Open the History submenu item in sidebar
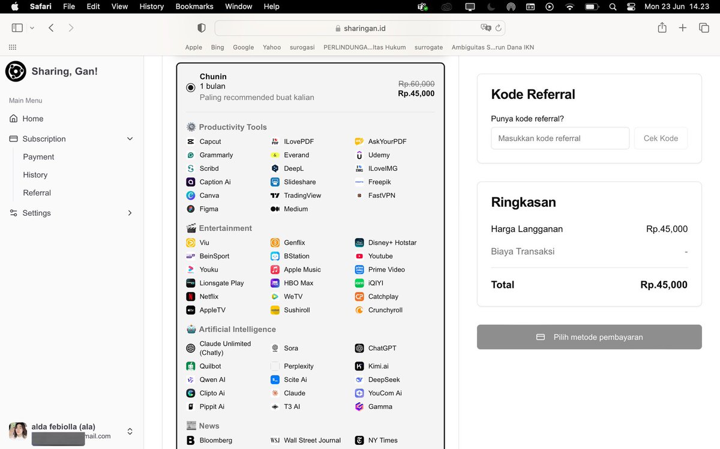 [35, 175]
